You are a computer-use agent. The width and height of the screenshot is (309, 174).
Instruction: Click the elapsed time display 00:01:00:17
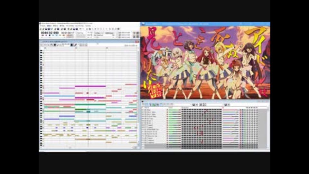click(x=68, y=33)
